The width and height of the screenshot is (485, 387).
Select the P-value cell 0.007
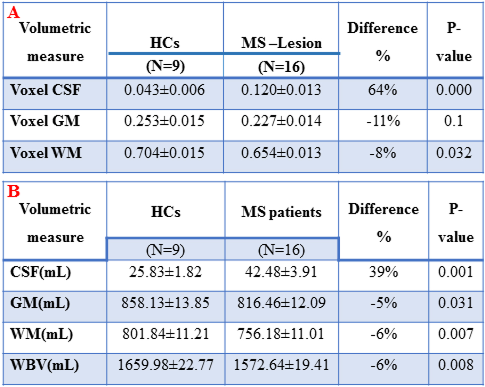pos(456,334)
